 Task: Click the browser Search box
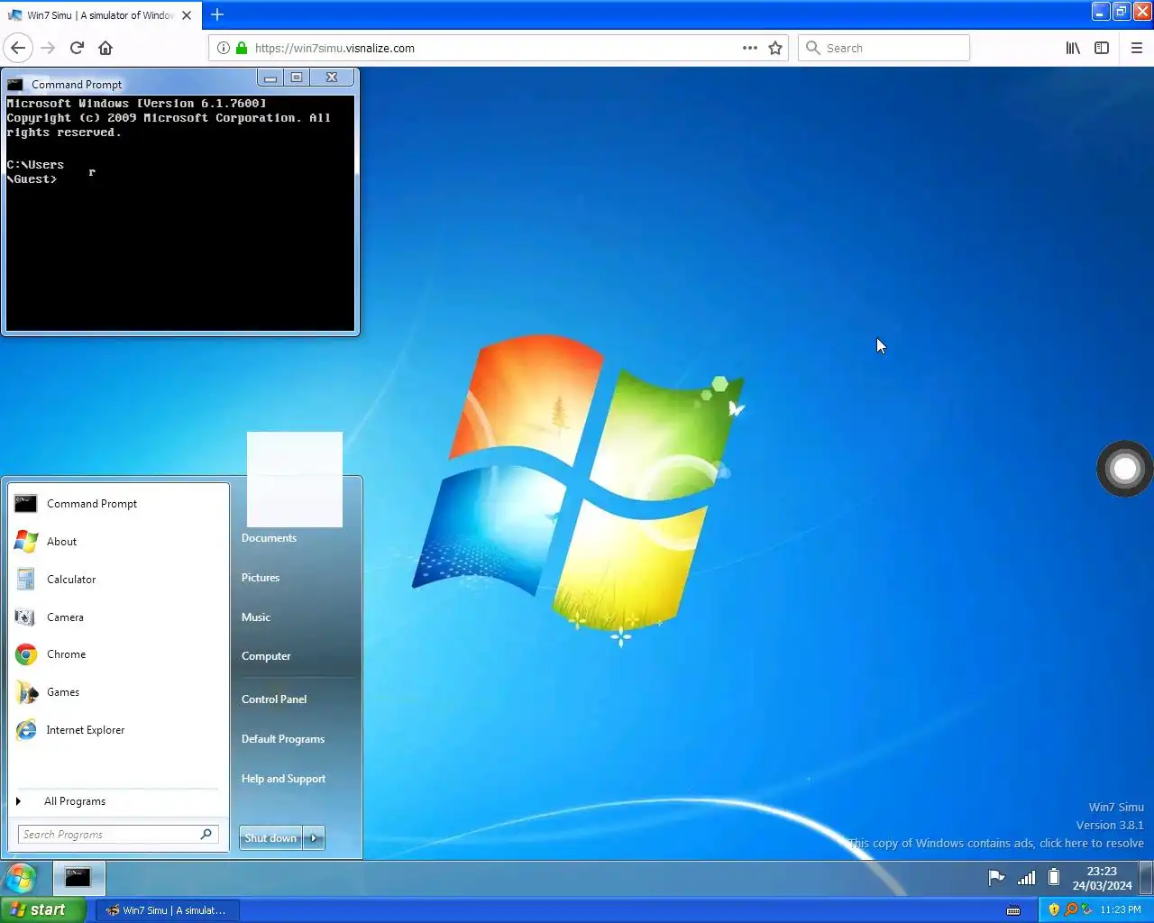884,48
